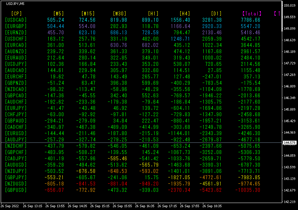Click the [GBPUSD] pair label

coord(16,190)
